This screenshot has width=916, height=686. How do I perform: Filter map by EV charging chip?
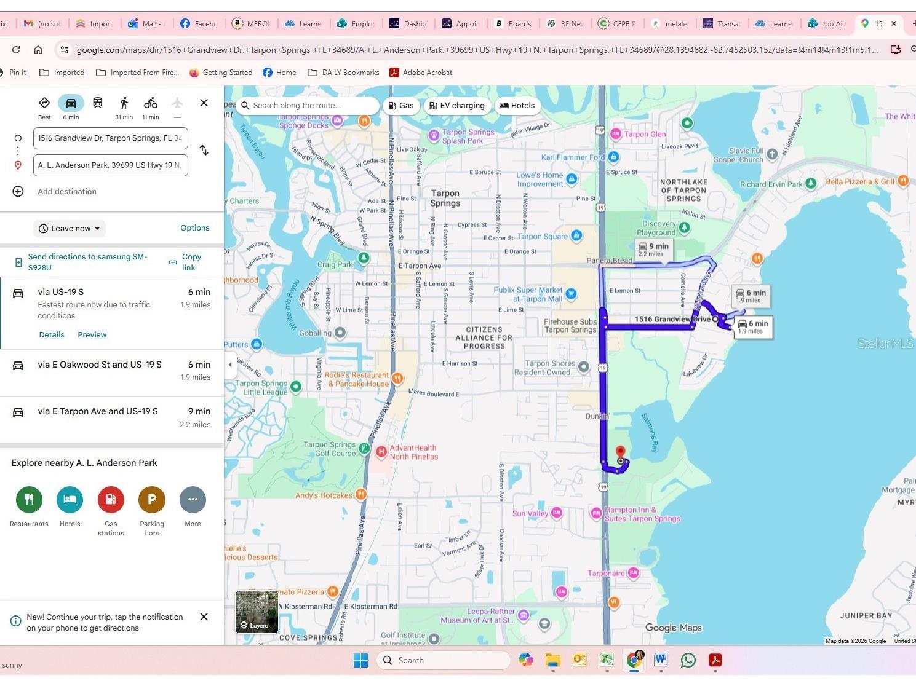pos(457,106)
